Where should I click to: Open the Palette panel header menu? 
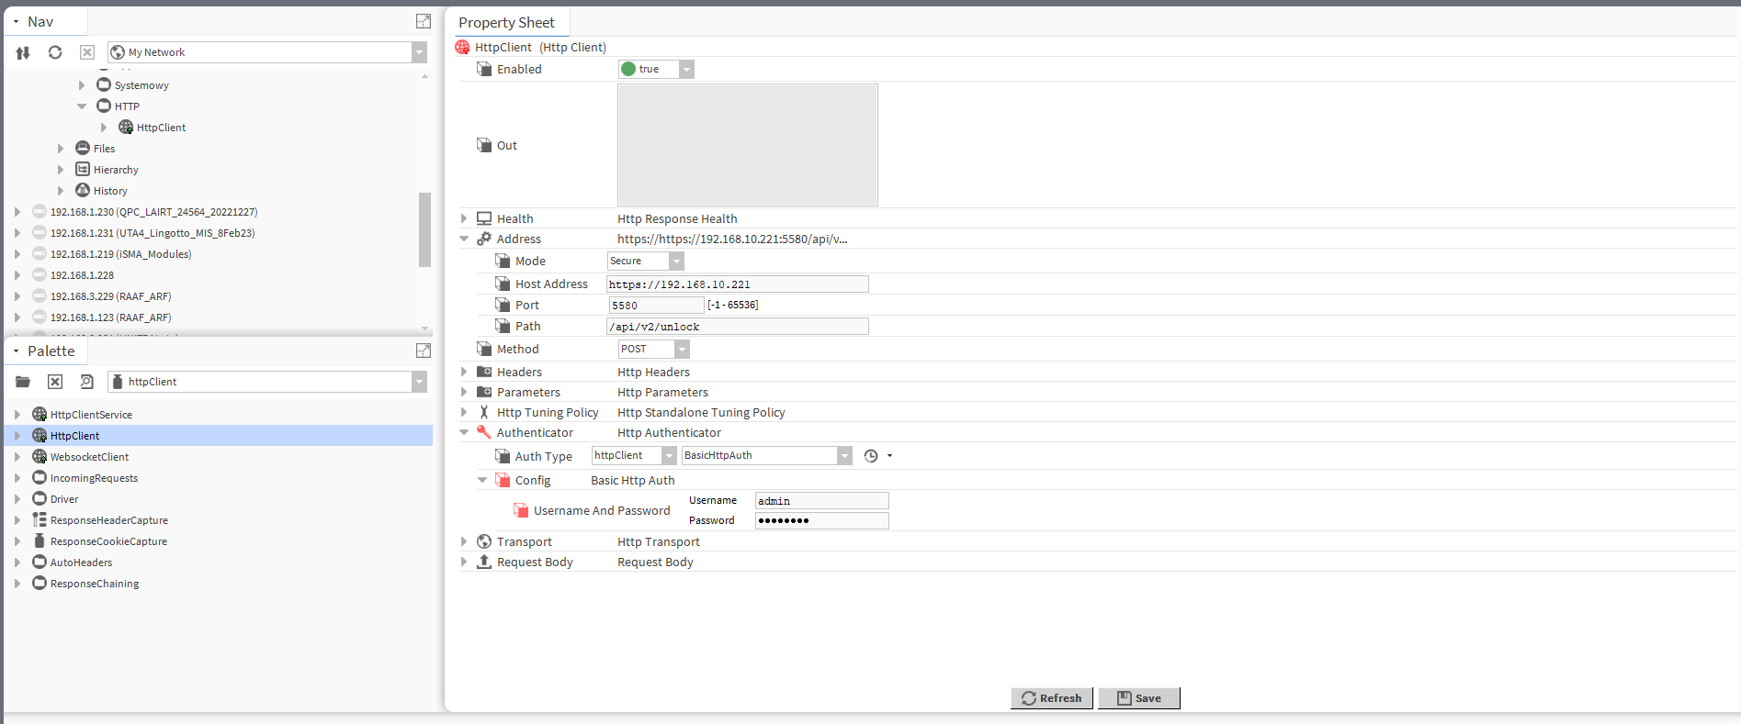coord(17,351)
